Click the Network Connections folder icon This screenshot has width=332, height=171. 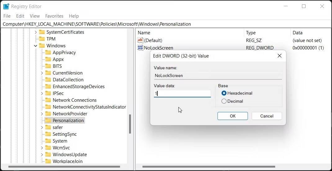click(x=48, y=100)
